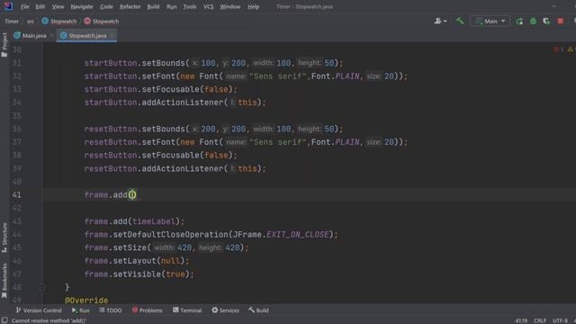Screen dimensions: 576x324
Task: Open the Navigate menu
Action: click(82, 6)
